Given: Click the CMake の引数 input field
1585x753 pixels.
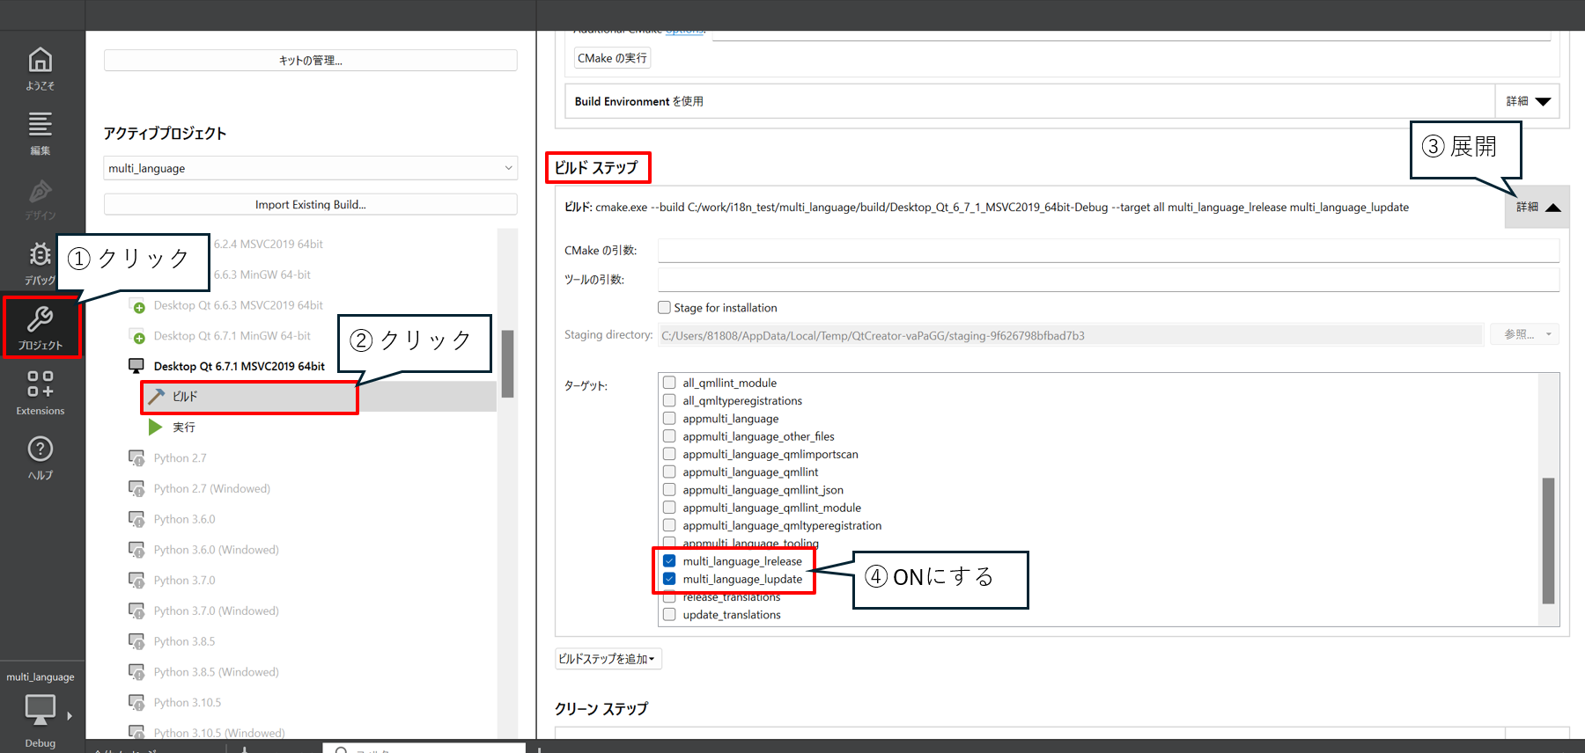Looking at the screenshot, I should [1108, 251].
